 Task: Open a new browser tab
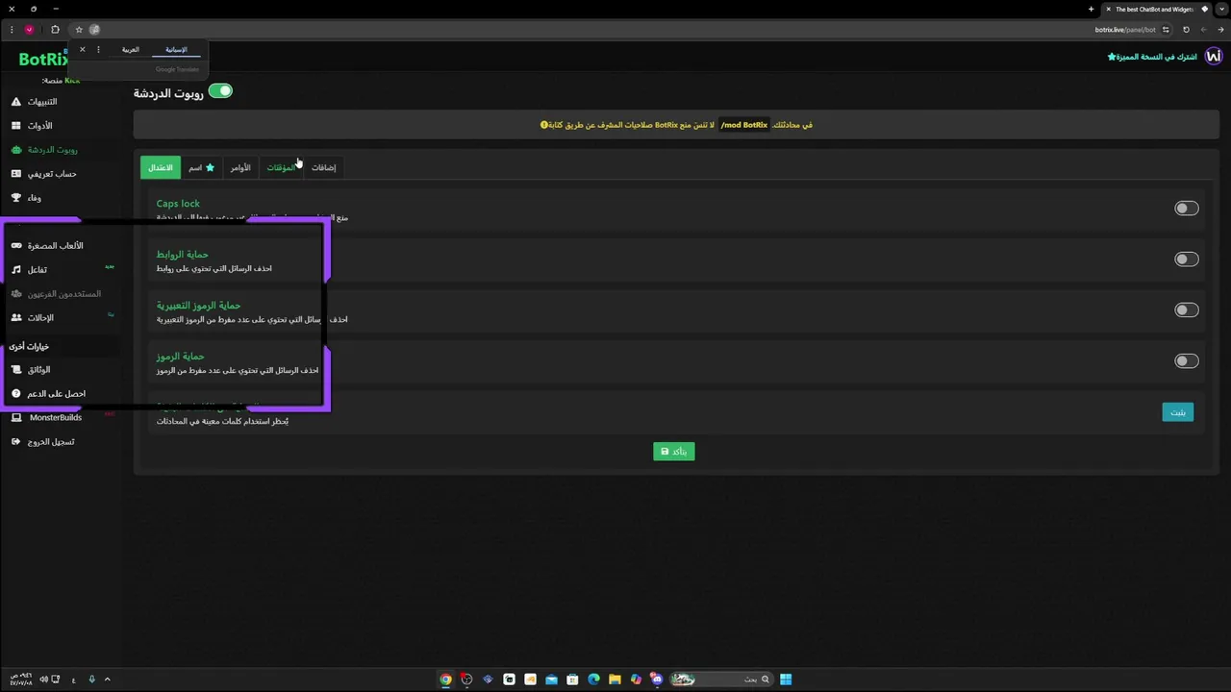[1091, 10]
